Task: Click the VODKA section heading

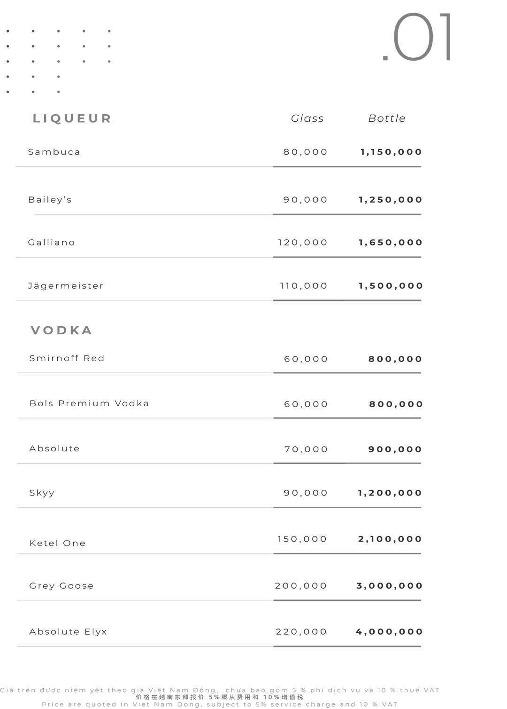Action: click(61, 331)
